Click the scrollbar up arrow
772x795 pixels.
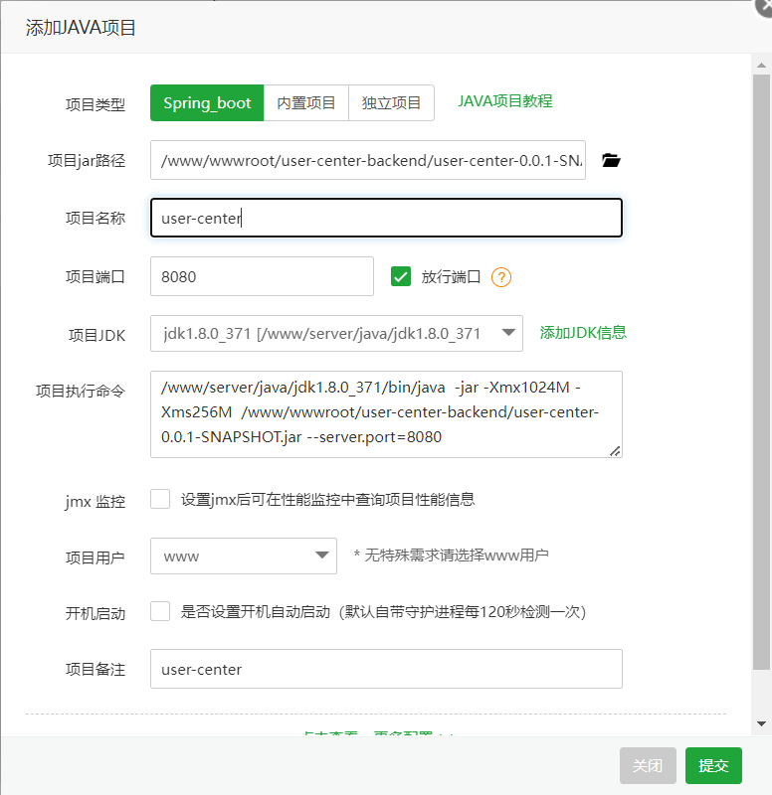[x=761, y=65]
